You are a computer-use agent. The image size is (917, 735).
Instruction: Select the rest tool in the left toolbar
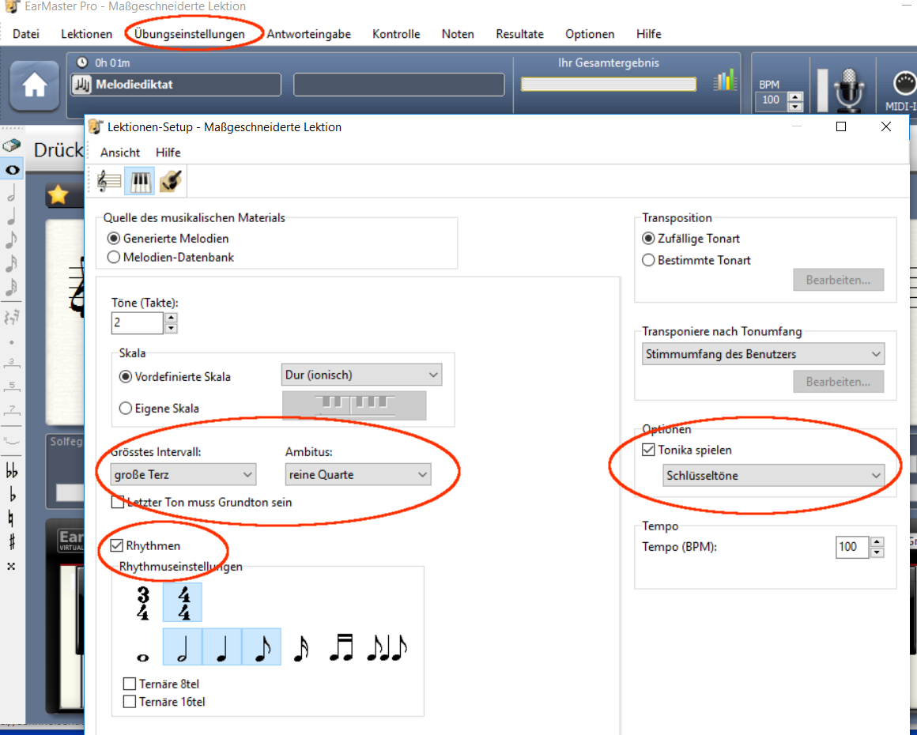click(12, 317)
